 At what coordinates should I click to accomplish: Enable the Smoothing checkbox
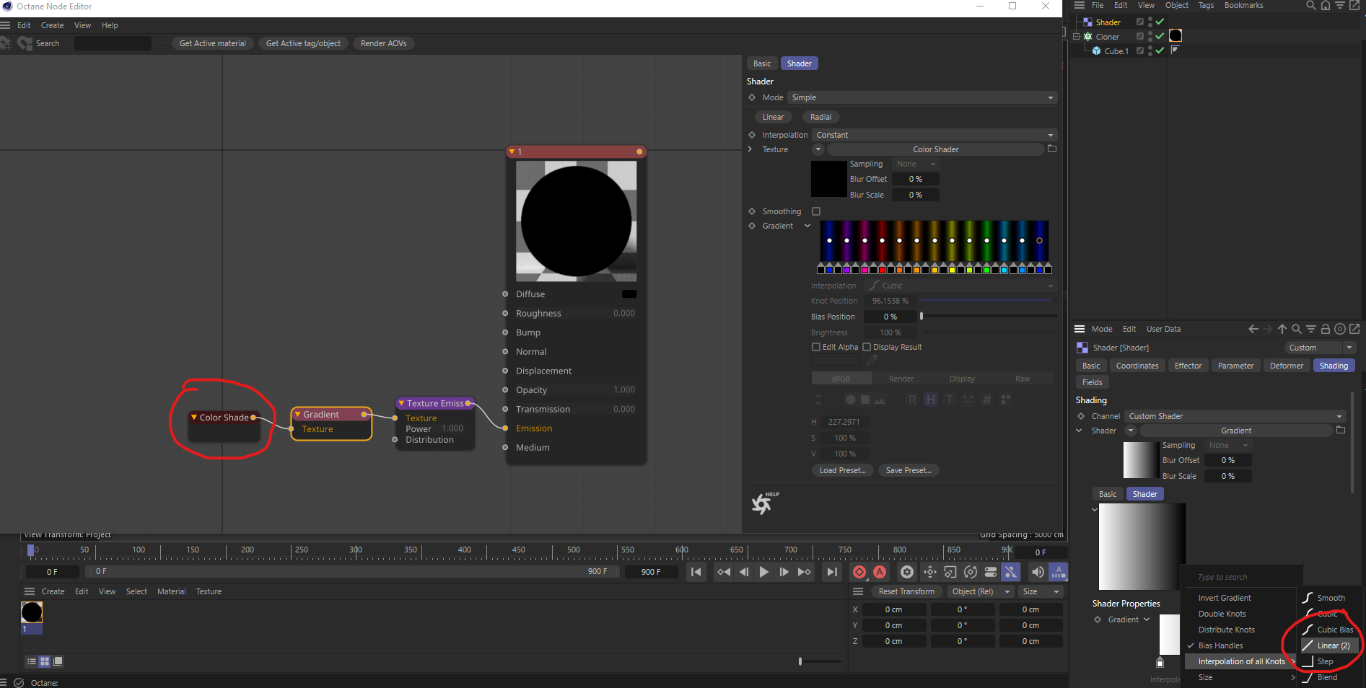[816, 211]
